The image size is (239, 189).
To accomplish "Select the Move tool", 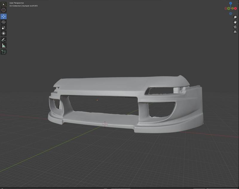I will click(x=3, y=16).
